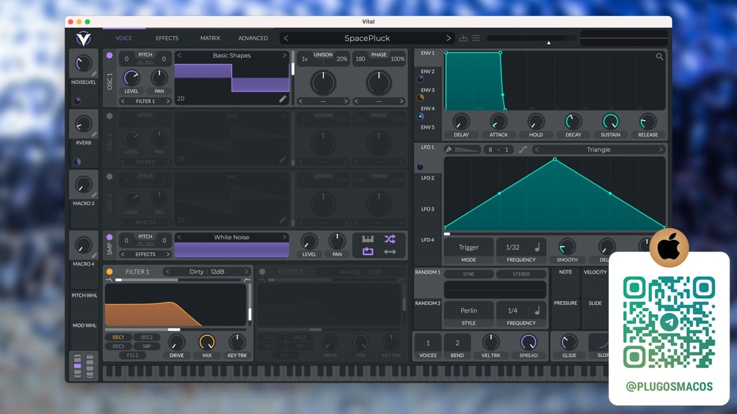The height and width of the screenshot is (414, 737).
Task: Disable oscillator 1 power button
Action: tap(109, 56)
